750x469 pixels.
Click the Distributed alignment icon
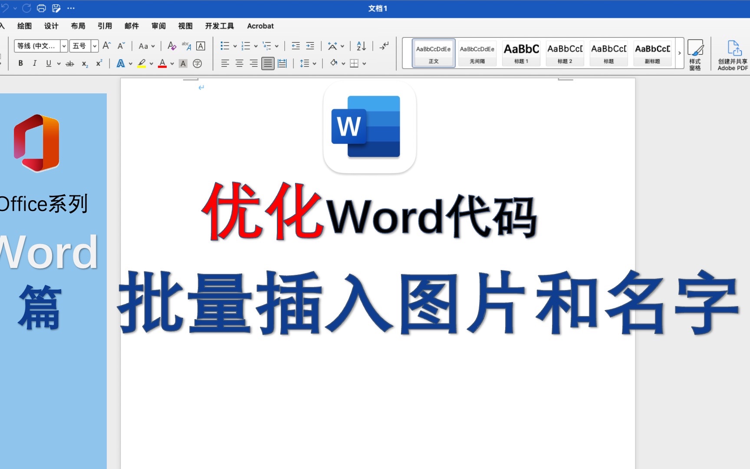coord(282,63)
